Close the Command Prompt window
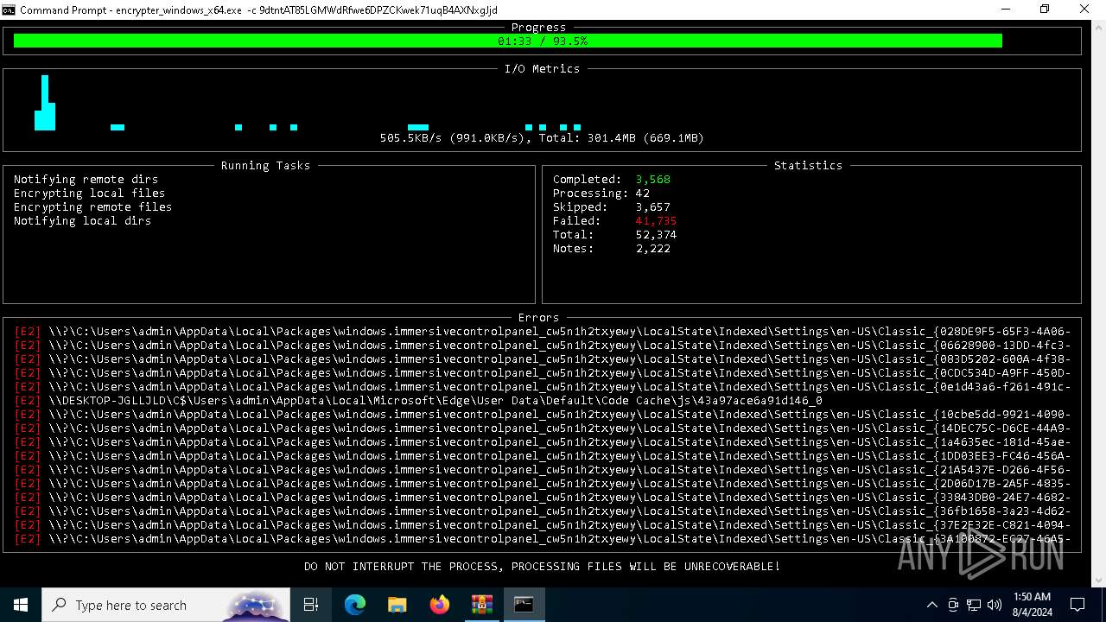The image size is (1106, 622). pyautogui.click(x=1085, y=10)
